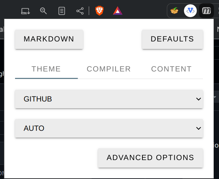The width and height of the screenshot is (219, 179).
Task: Open ADVANCED OPTIONS
Action: coord(150,158)
